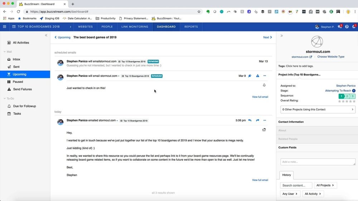The height and width of the screenshot is (201, 358).
Task: Expand the project chevron next to Top 10 Boardgames 2018
Action: (70, 27)
